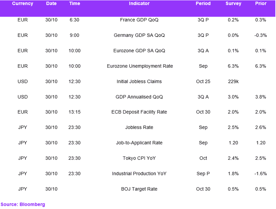Click the 3.8% prior value
This screenshot has height=209, width=276.
(x=261, y=97)
